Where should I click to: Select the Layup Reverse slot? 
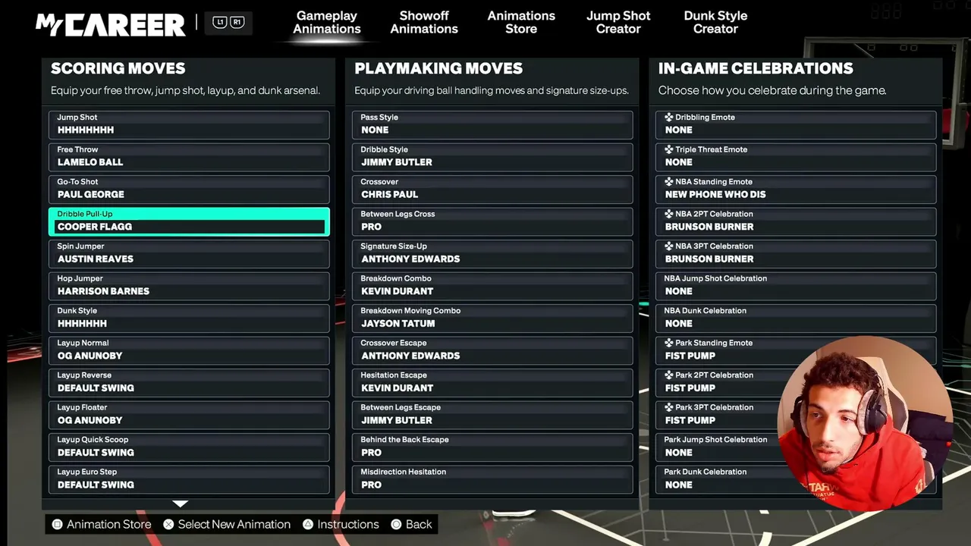pyautogui.click(x=189, y=383)
